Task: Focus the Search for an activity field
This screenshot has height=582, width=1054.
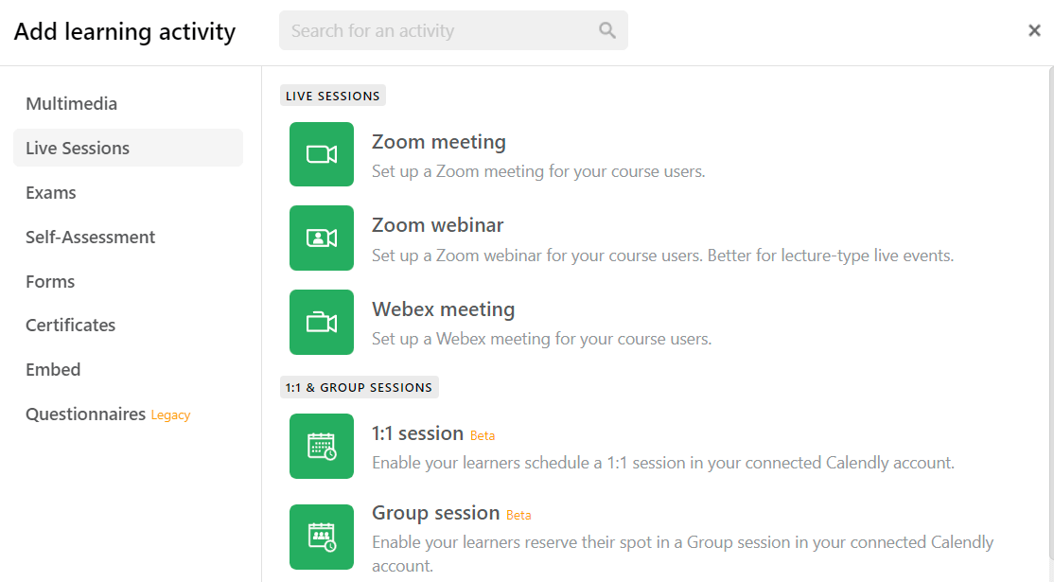Action: point(453,30)
